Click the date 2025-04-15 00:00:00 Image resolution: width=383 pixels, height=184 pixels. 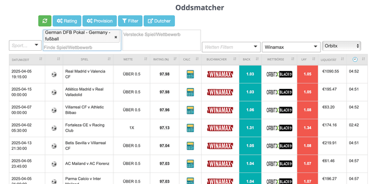pyautogui.click(x=22, y=92)
